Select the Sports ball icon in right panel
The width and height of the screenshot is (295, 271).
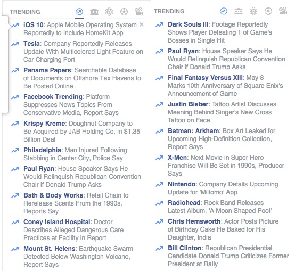coord(268,11)
